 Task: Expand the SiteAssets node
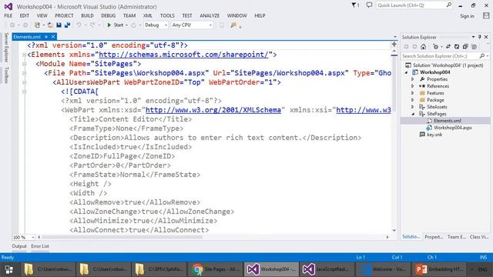[x=413, y=107]
